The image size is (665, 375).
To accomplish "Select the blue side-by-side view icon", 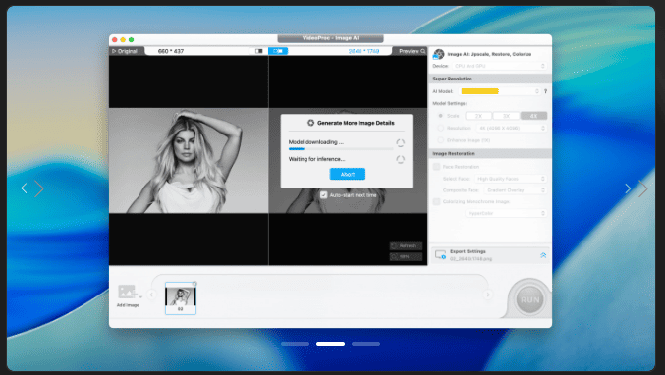I will click(278, 51).
